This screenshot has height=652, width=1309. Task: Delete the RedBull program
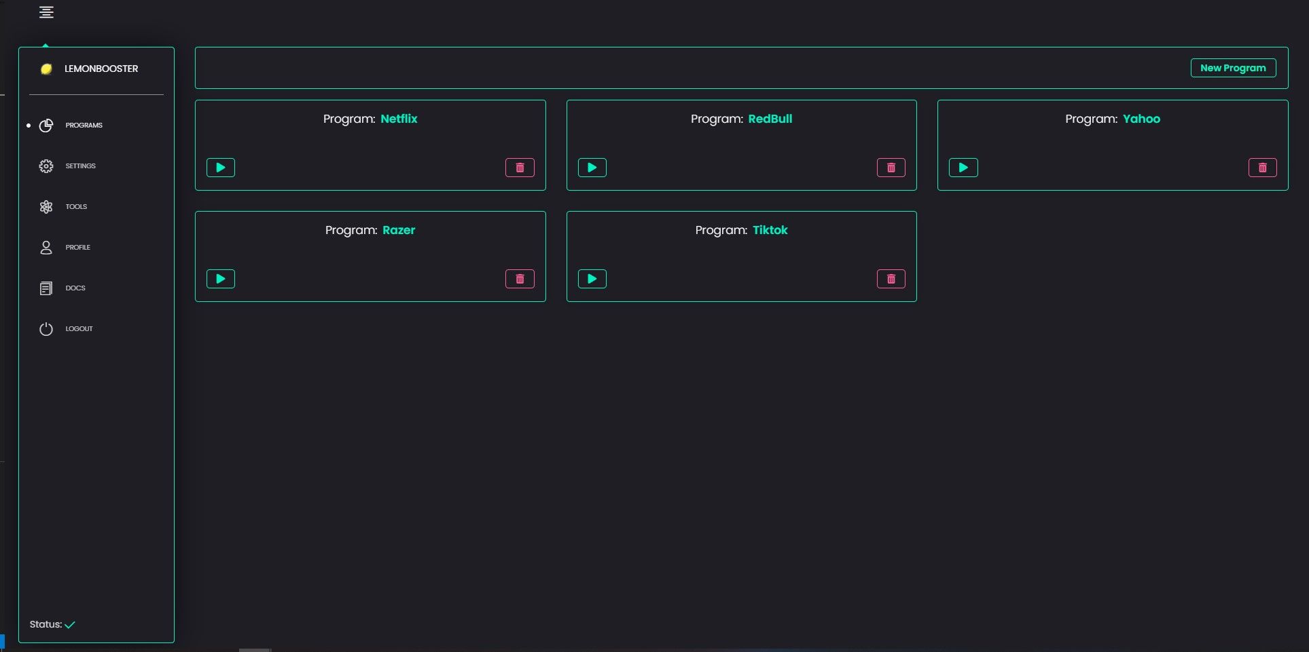point(891,168)
